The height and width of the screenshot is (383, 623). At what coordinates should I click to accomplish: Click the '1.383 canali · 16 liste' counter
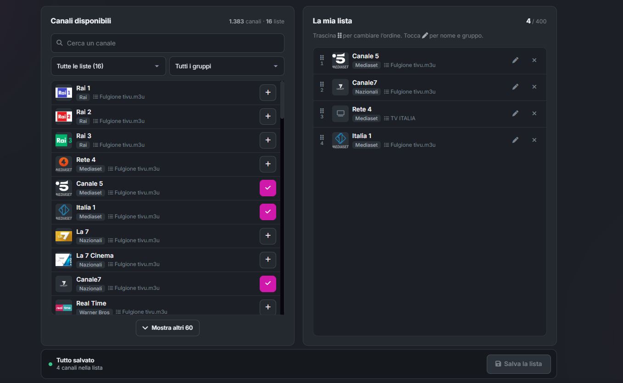tap(256, 22)
